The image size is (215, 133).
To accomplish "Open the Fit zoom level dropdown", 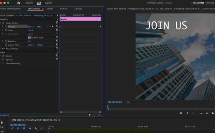I will pyautogui.click(x=132, y=102).
